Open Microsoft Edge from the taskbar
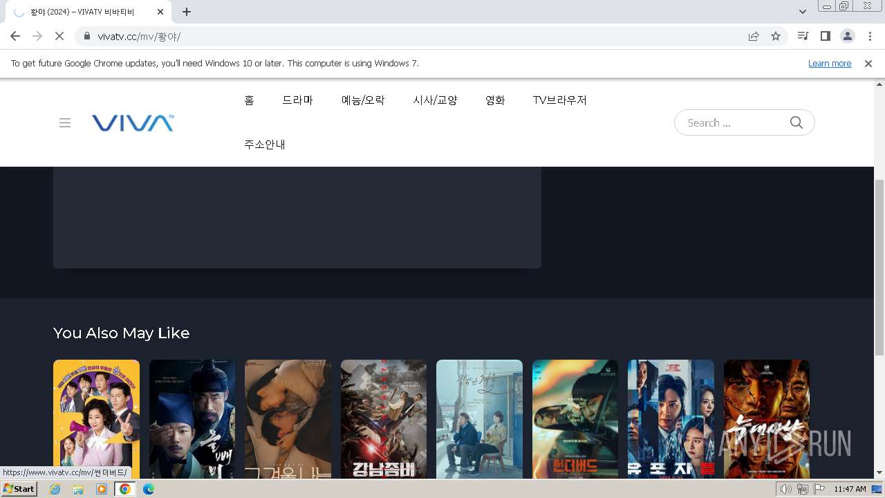The width and height of the screenshot is (885, 498). pyautogui.click(x=149, y=489)
